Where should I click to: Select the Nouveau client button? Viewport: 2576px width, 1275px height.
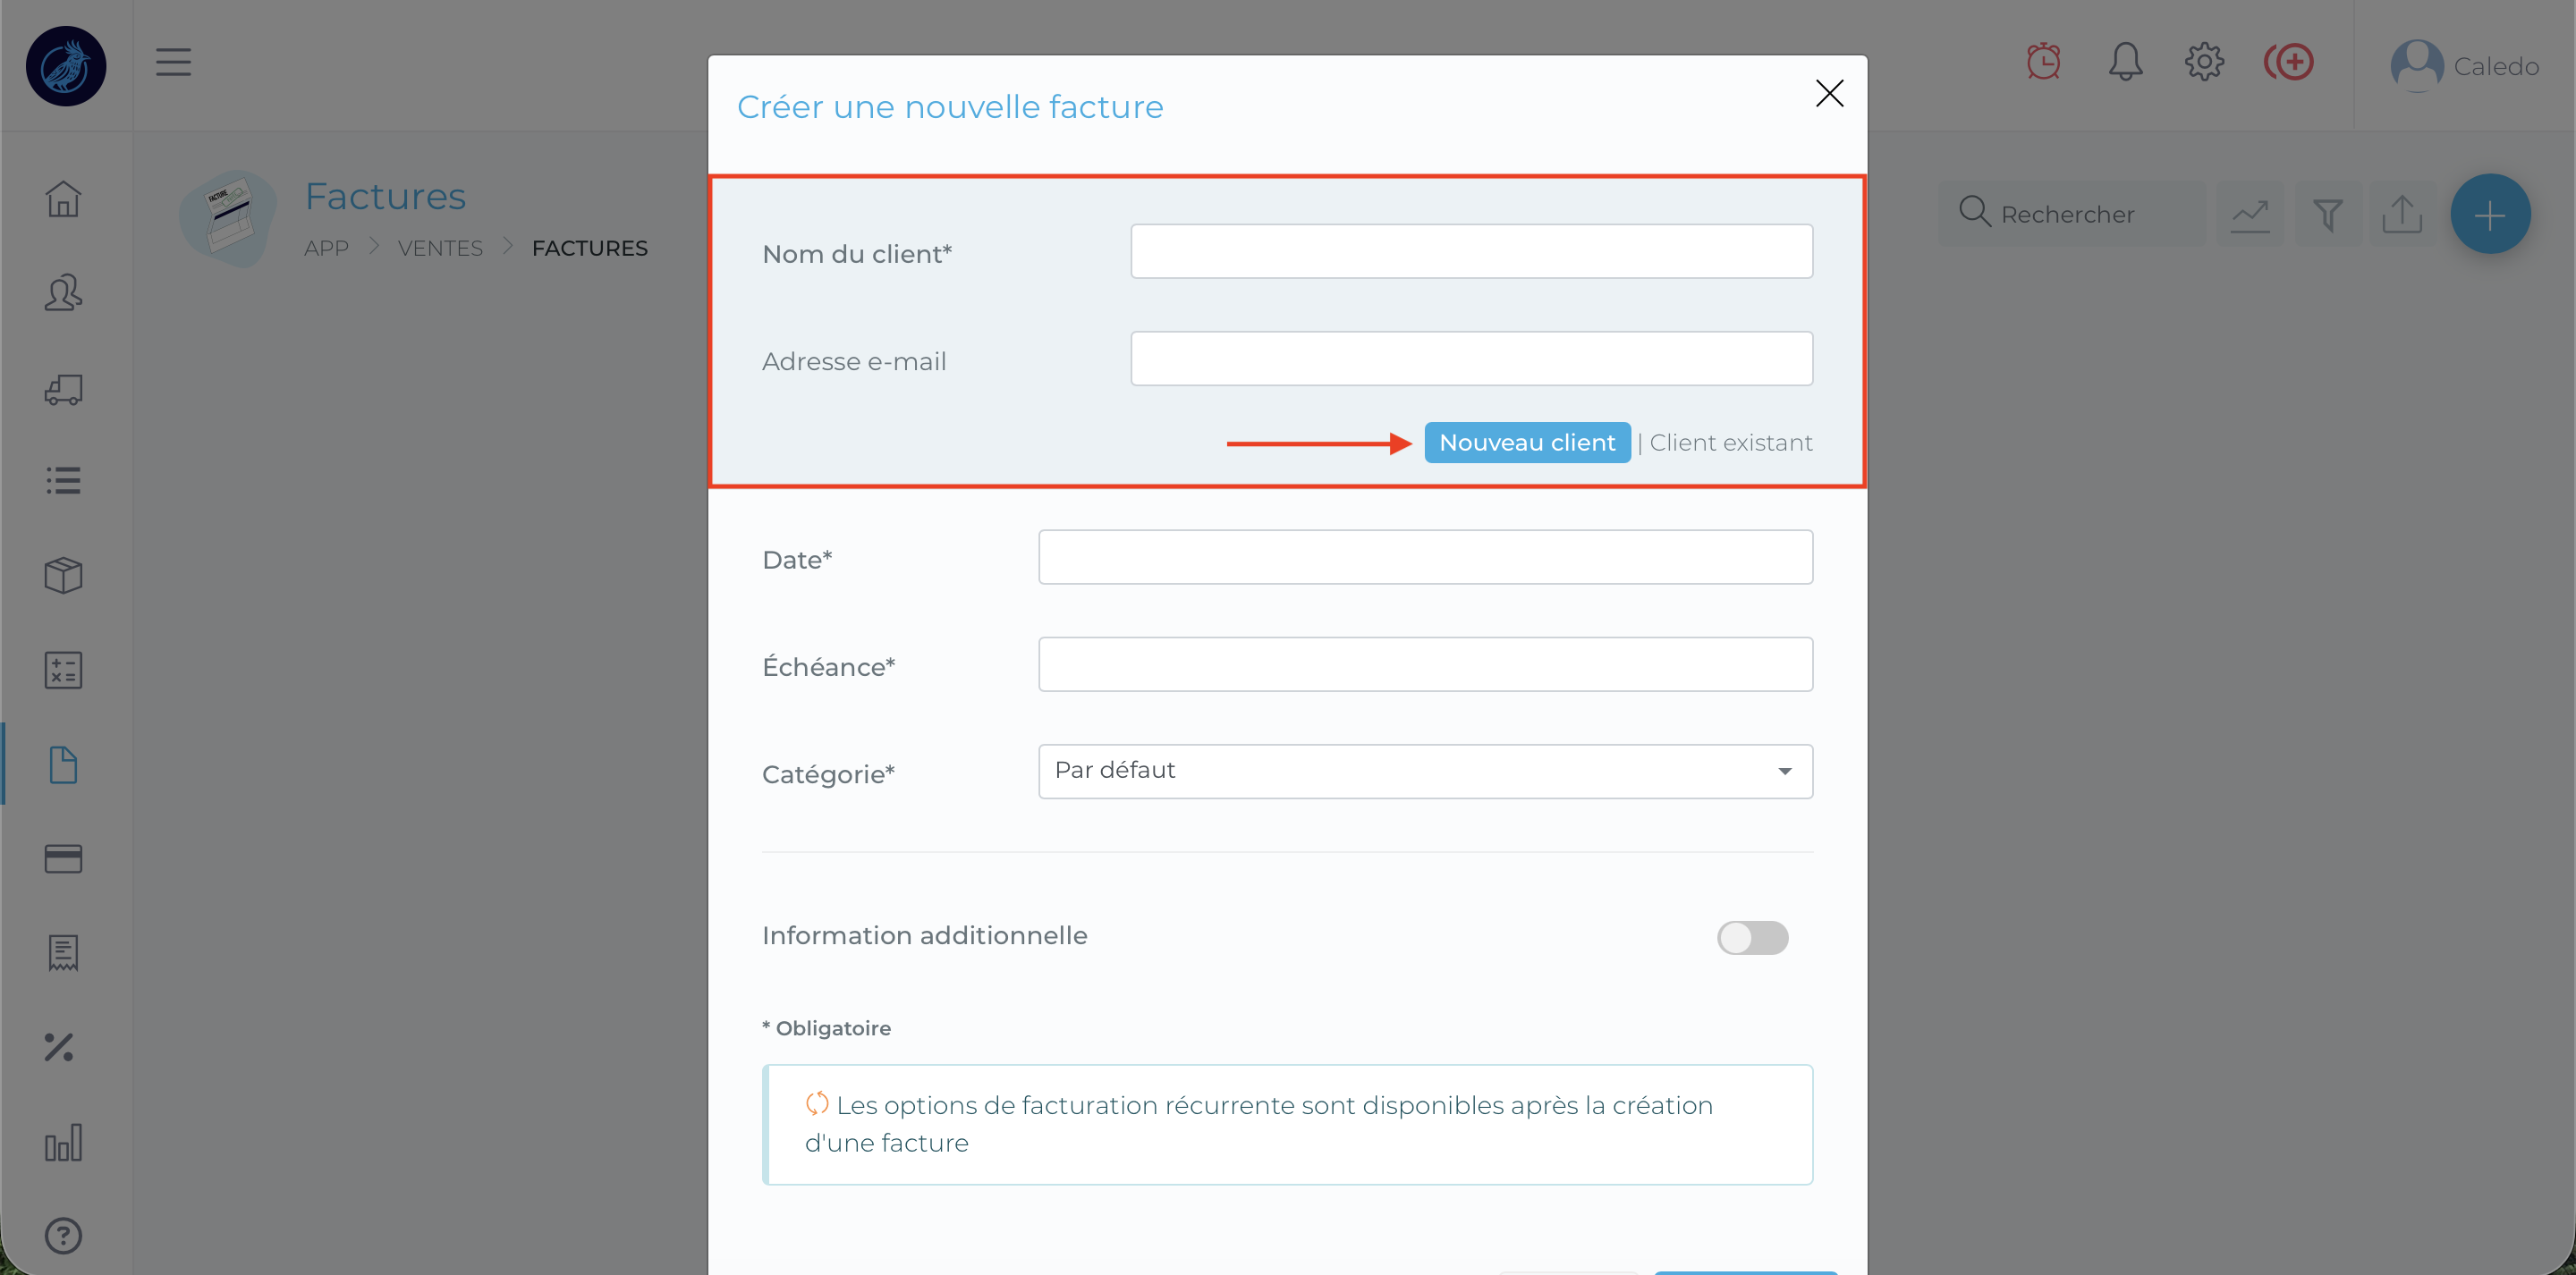point(1527,443)
